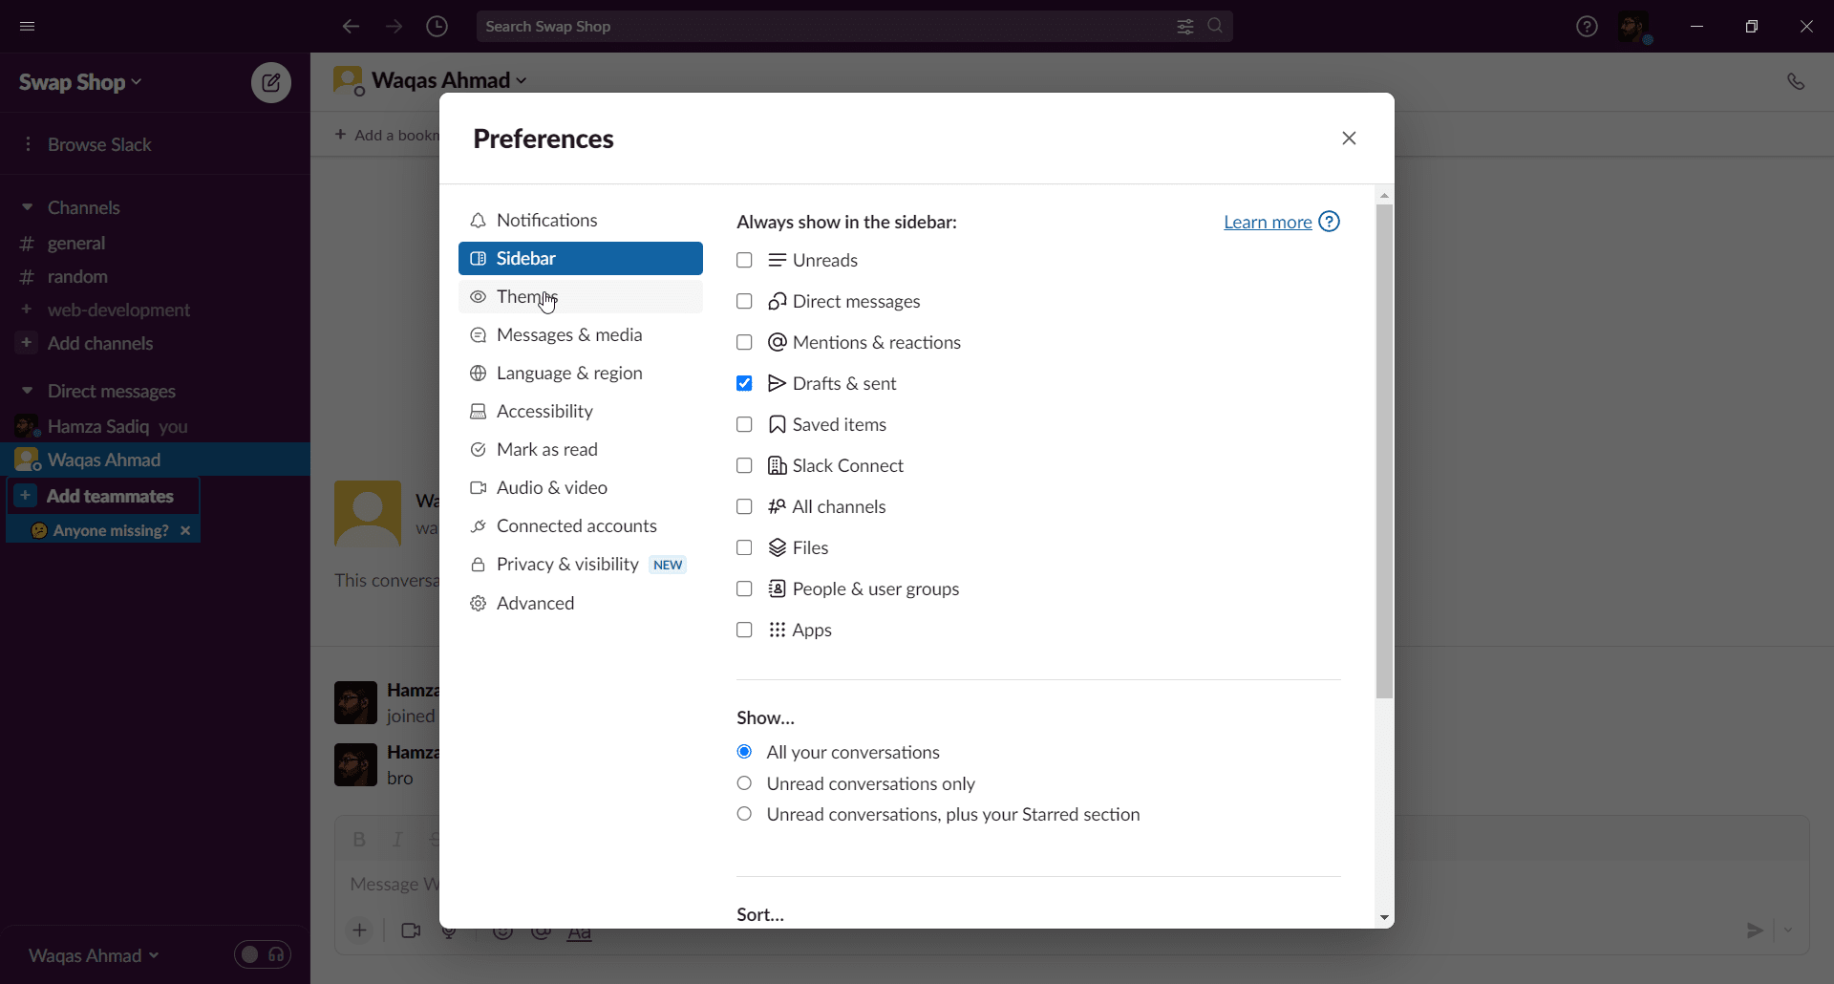Enable Unreads in the sidebar

[744, 260]
